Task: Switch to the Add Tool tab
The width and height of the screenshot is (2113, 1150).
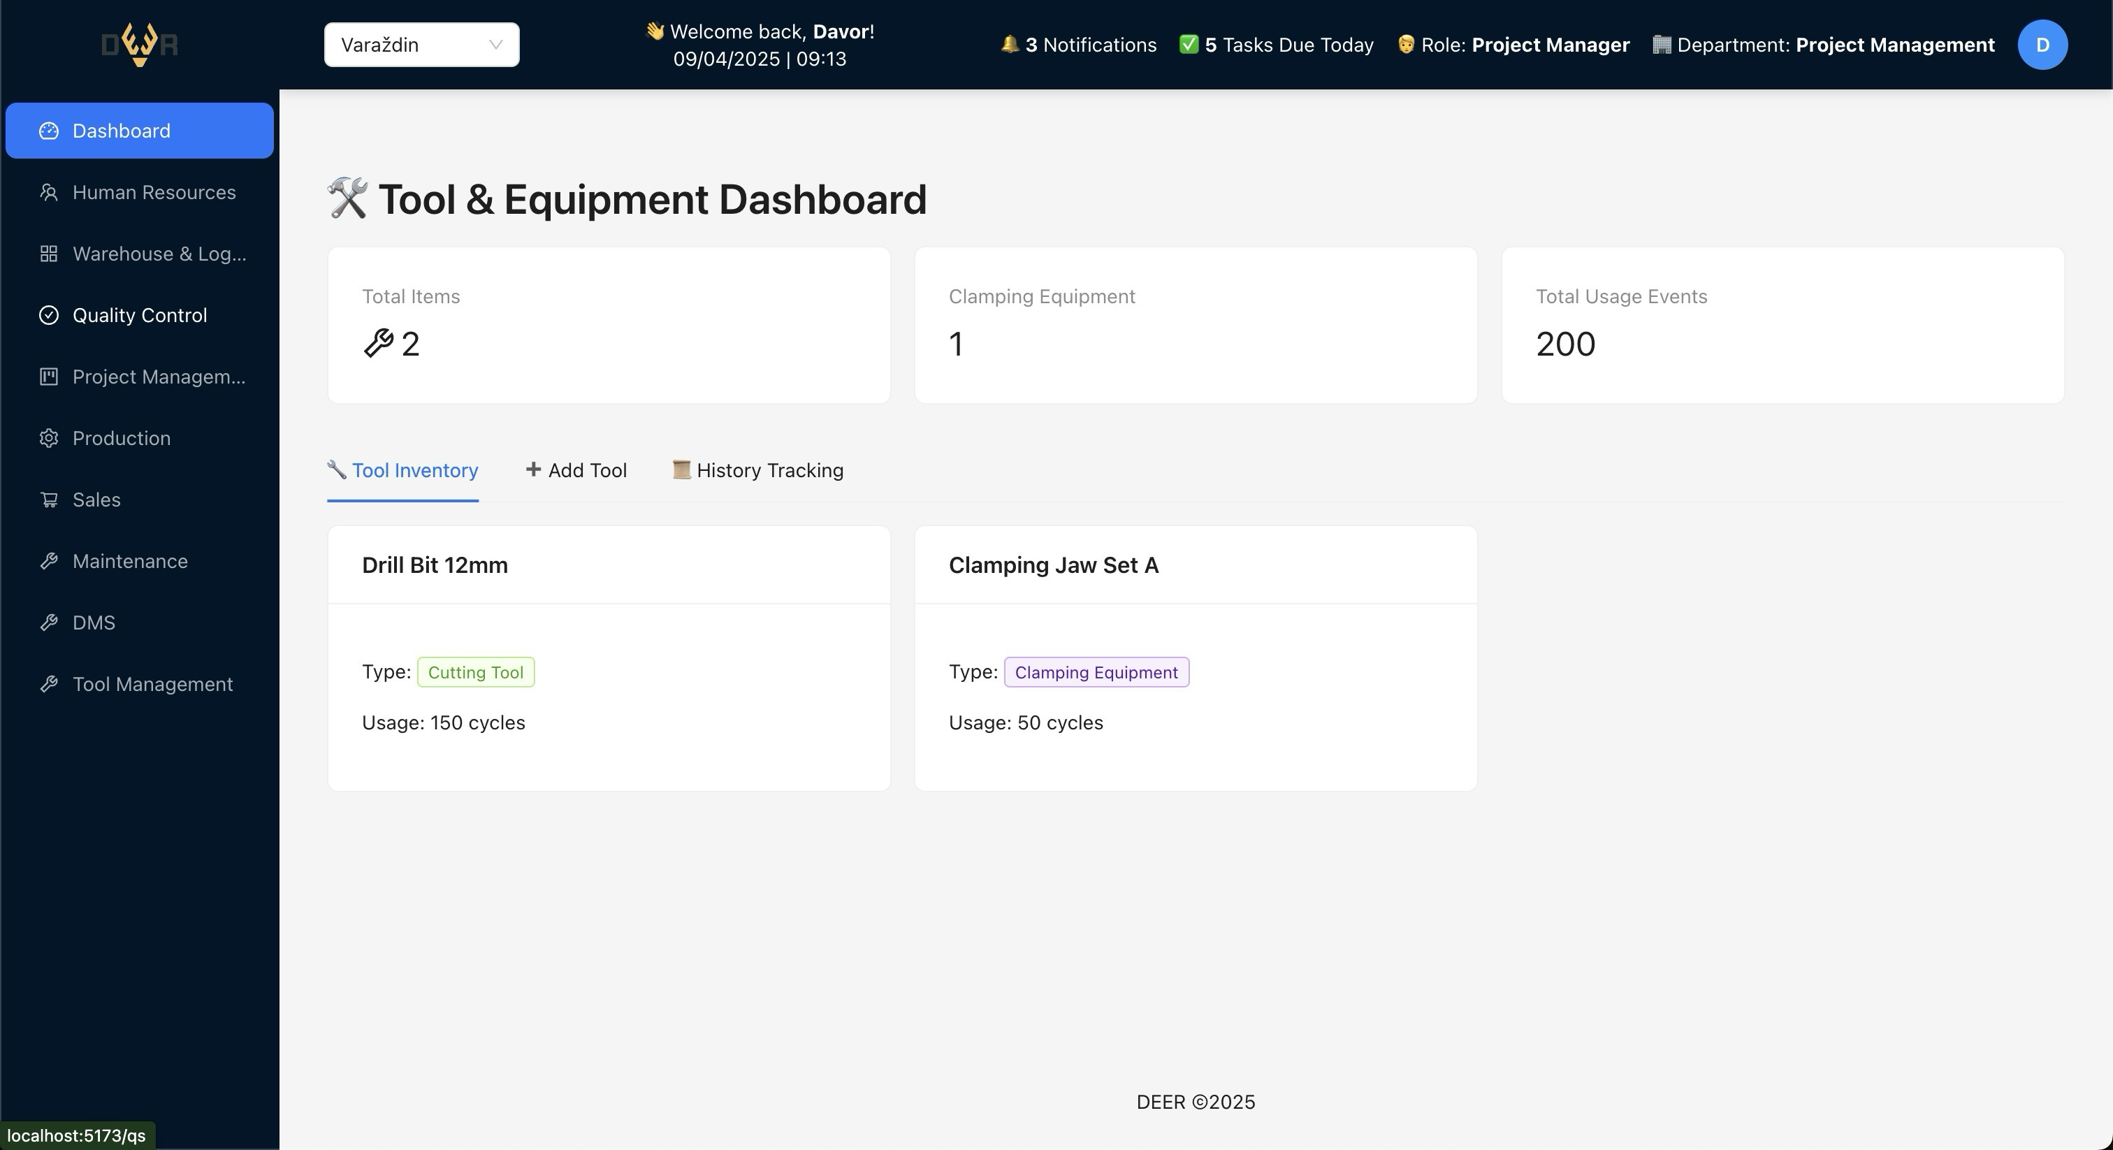Action: [576, 470]
